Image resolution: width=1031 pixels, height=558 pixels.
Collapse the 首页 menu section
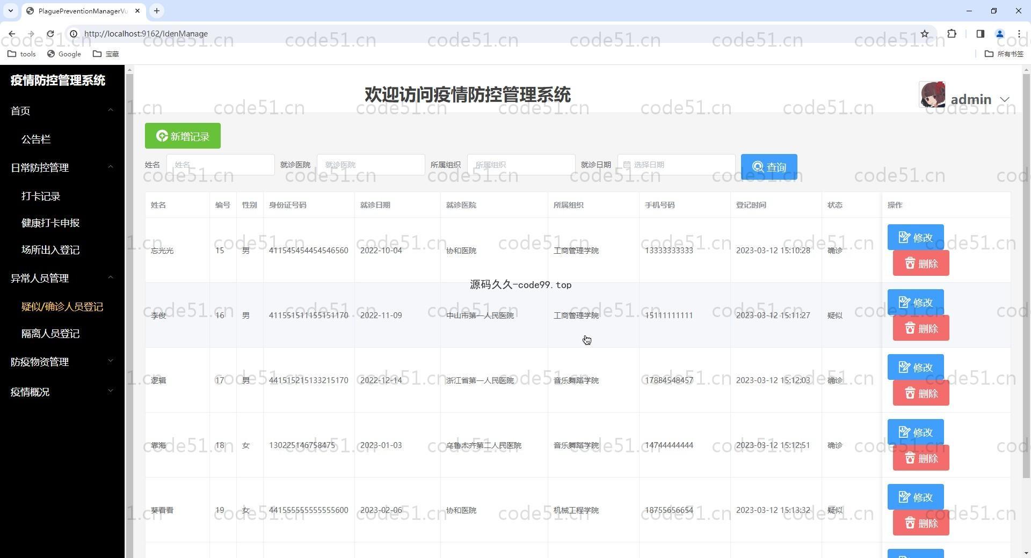click(62, 111)
